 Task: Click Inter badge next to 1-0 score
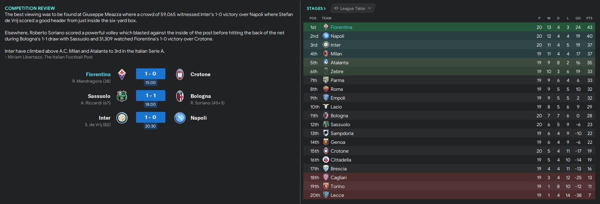pyautogui.click(x=122, y=118)
